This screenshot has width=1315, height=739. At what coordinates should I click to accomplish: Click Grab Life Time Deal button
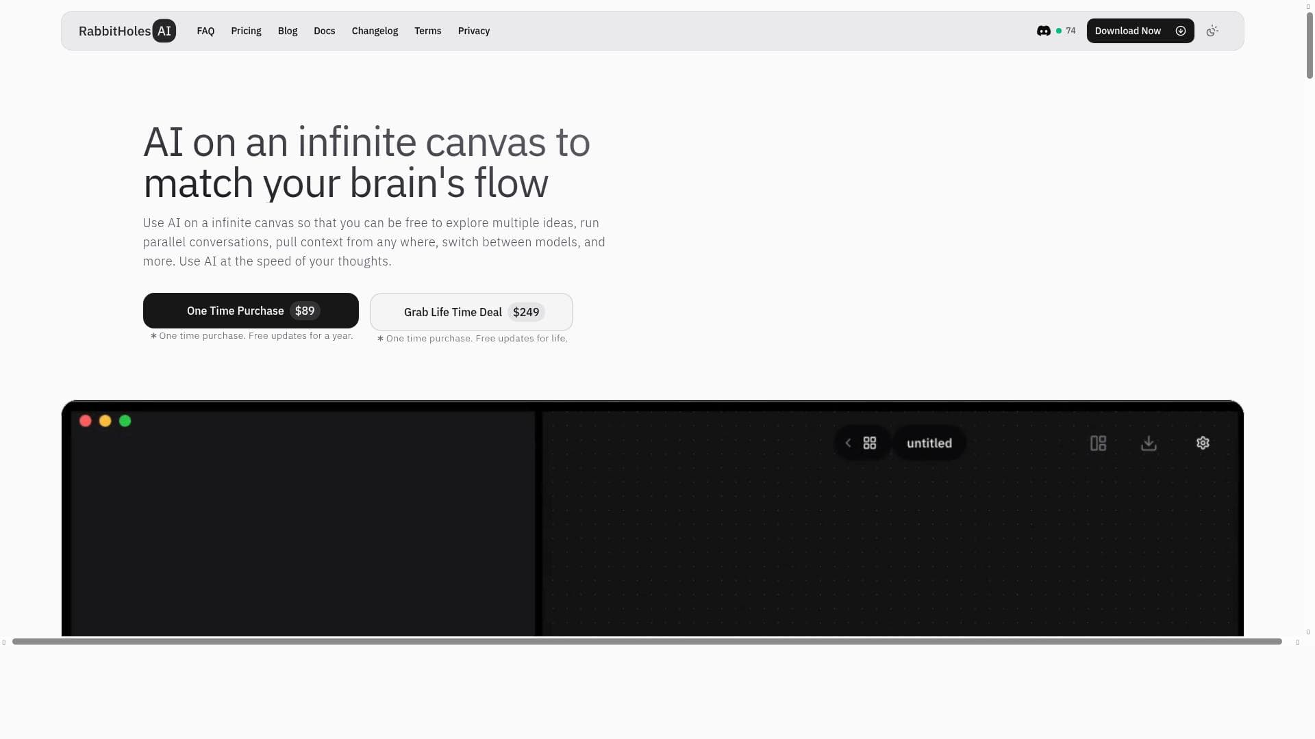pyautogui.click(x=471, y=312)
